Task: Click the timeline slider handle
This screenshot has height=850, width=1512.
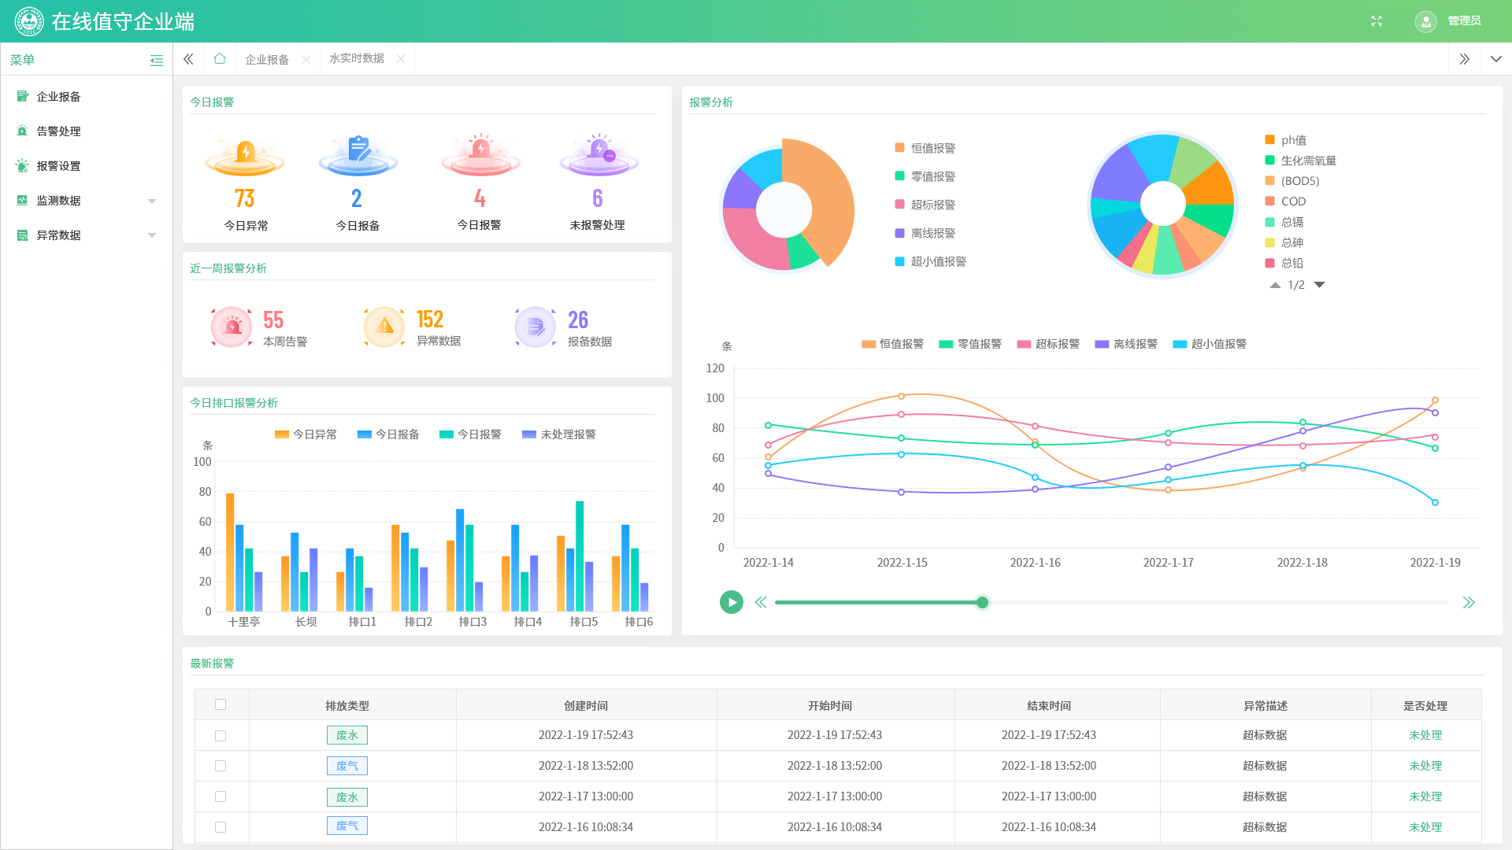Action: tap(982, 603)
